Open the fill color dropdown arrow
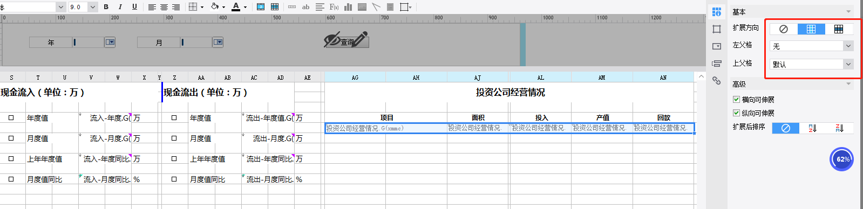Image resolution: width=863 pixels, height=209 pixels. pyautogui.click(x=223, y=8)
